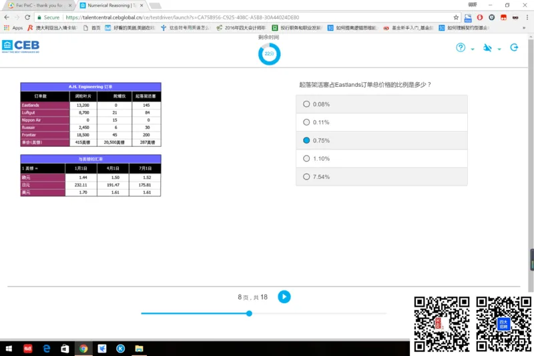This screenshot has height=356, width=534.
Task: Select the 1.10% answer option
Action: click(381, 158)
